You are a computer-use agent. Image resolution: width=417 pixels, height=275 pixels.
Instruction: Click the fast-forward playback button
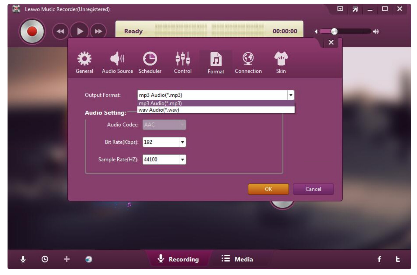pyautogui.click(x=98, y=31)
